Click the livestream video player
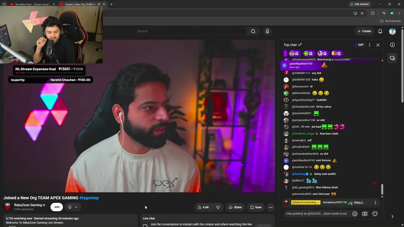 (x=139, y=116)
